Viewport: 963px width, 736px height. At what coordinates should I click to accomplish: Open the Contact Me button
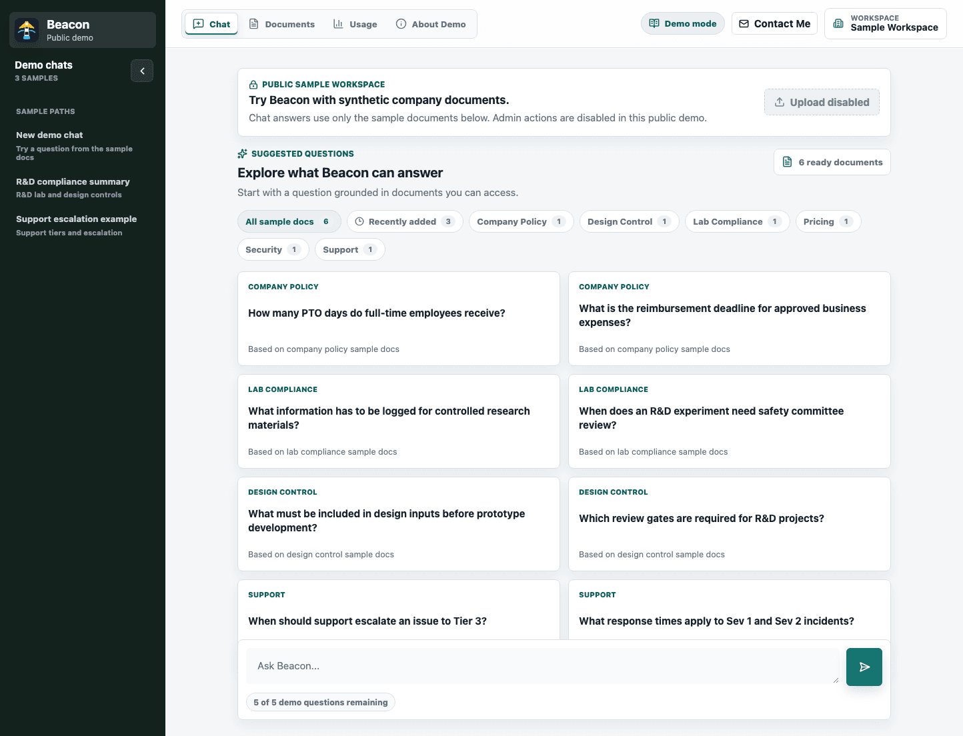774,23
